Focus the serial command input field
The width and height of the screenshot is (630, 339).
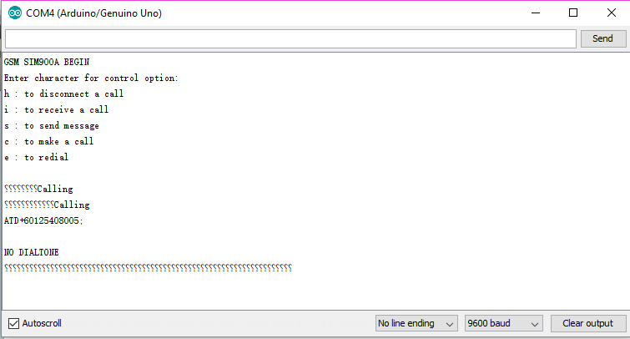(x=290, y=39)
